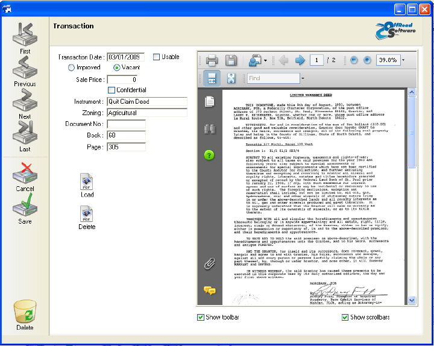Screen dimensions: 434x346
Task: Click the Instrument field with Quit Claim Deed
Action: click(147, 102)
